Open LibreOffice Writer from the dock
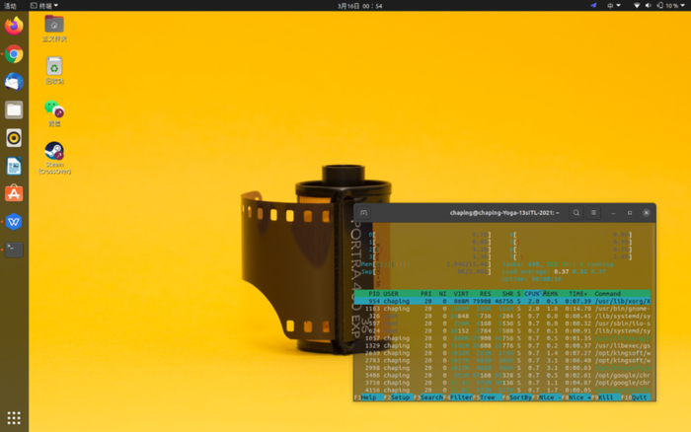Viewport: 691px width, 432px height. coord(14,166)
